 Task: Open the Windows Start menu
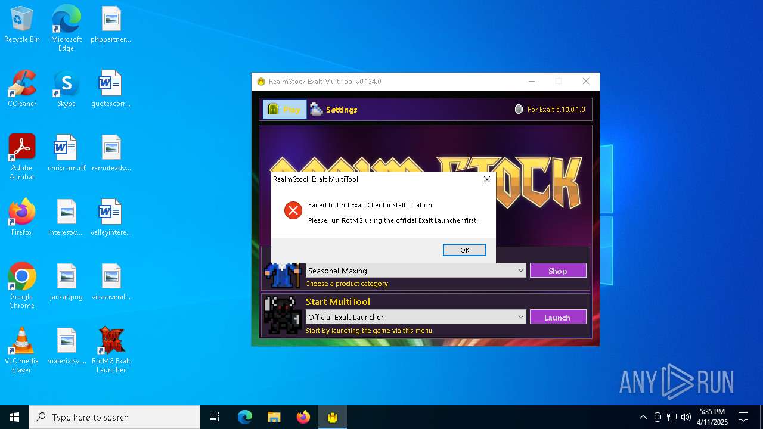[14, 417]
